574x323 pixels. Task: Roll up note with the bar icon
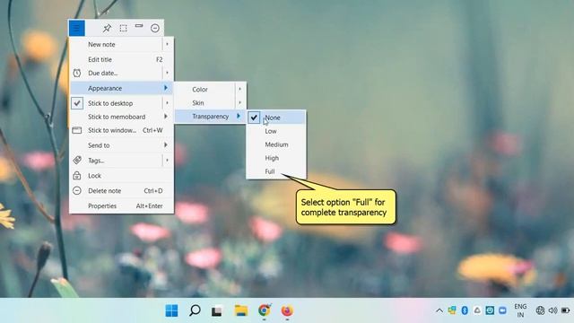pyautogui.click(x=139, y=26)
